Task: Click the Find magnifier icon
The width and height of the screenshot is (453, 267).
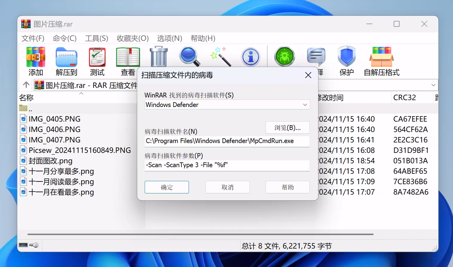Action: (189, 56)
